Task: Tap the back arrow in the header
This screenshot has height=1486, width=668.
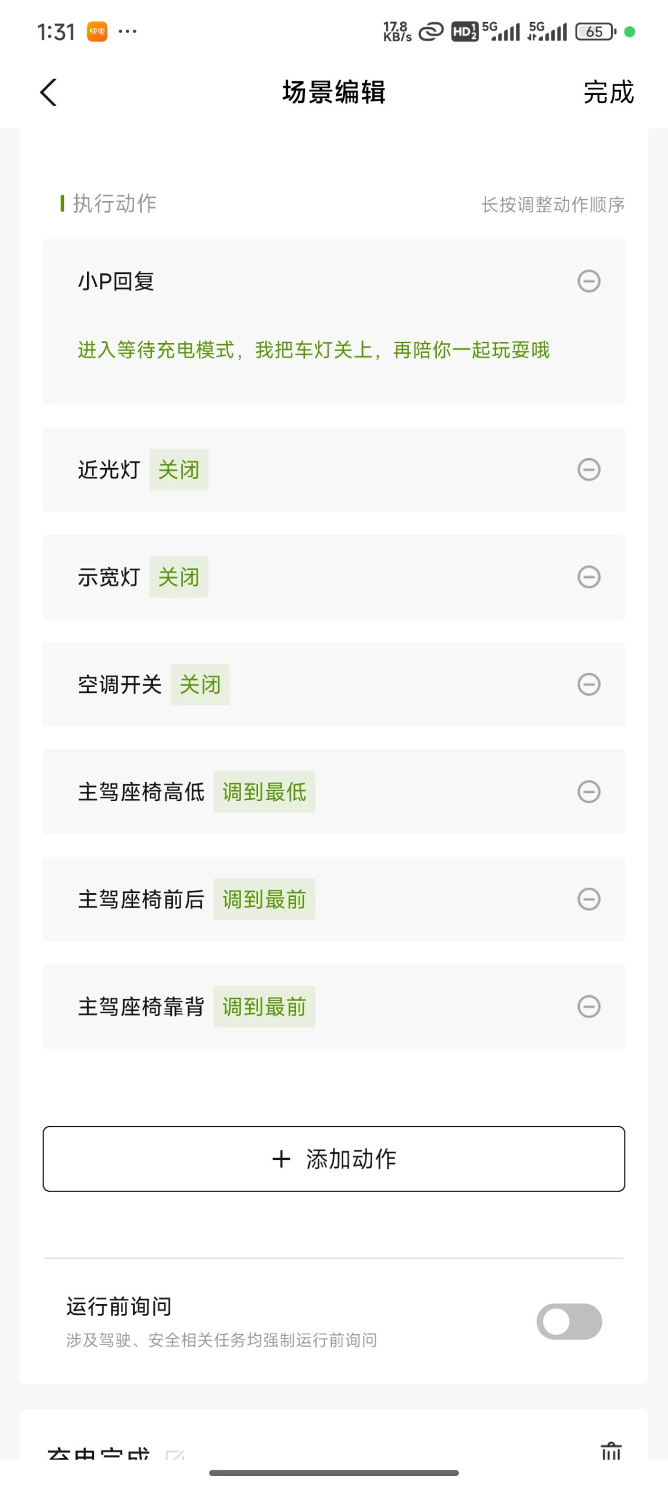Action: (48, 92)
